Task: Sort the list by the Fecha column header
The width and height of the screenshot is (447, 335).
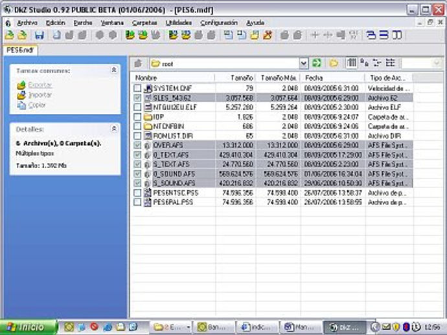Action: tap(333, 78)
